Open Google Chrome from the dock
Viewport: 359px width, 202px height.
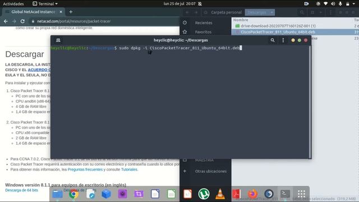73,194
